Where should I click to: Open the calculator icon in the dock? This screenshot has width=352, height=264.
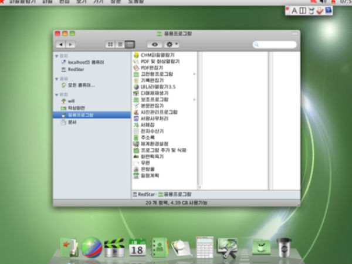click(x=205, y=248)
